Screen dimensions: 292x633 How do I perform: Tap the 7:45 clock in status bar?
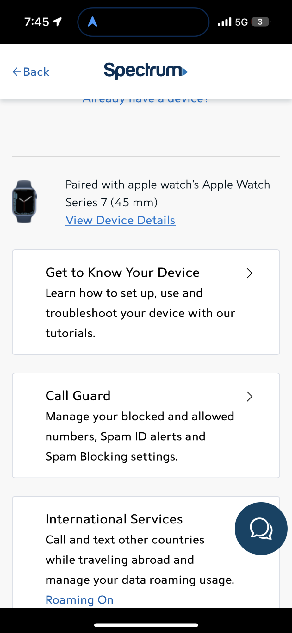click(x=37, y=22)
